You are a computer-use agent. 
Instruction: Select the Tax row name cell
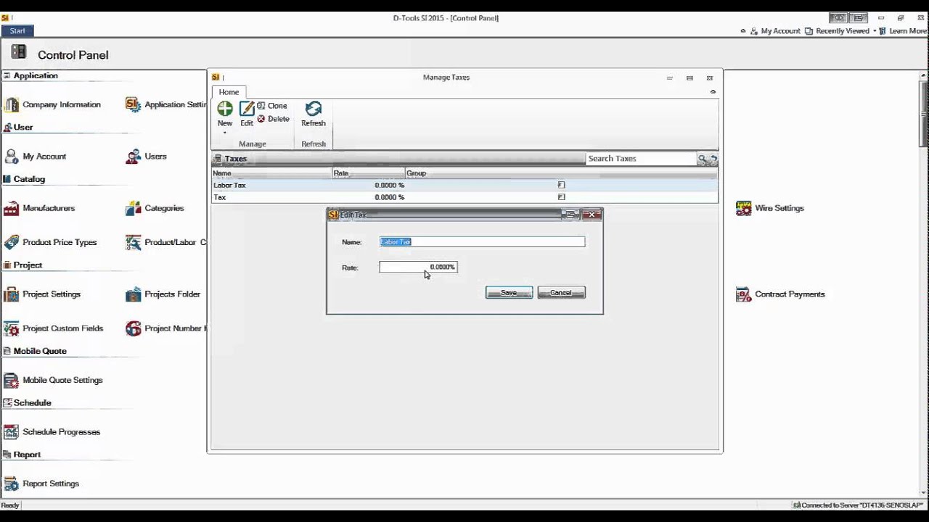click(x=271, y=197)
